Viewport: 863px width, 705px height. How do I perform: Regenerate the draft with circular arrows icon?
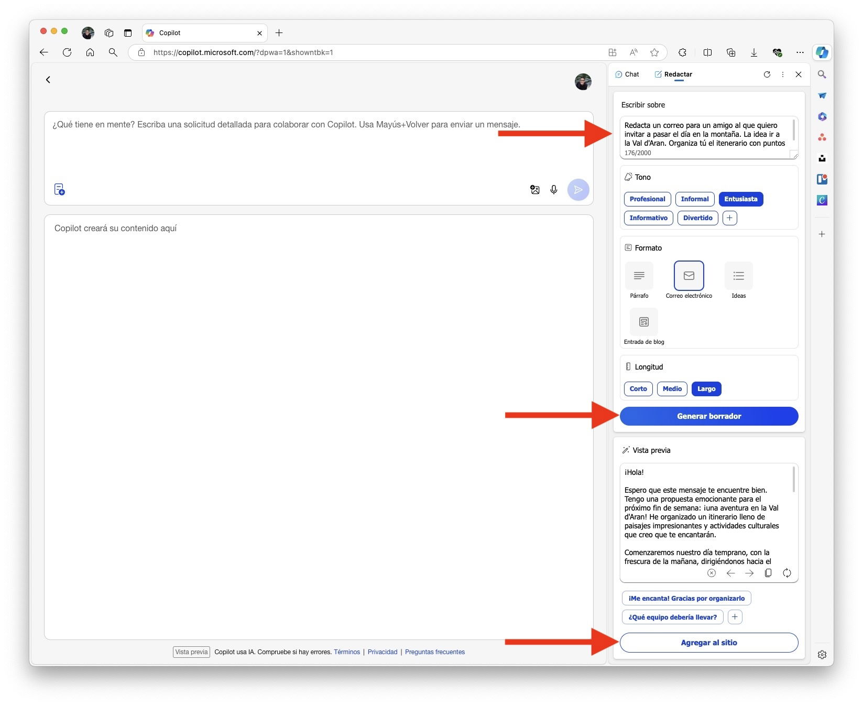click(x=787, y=573)
